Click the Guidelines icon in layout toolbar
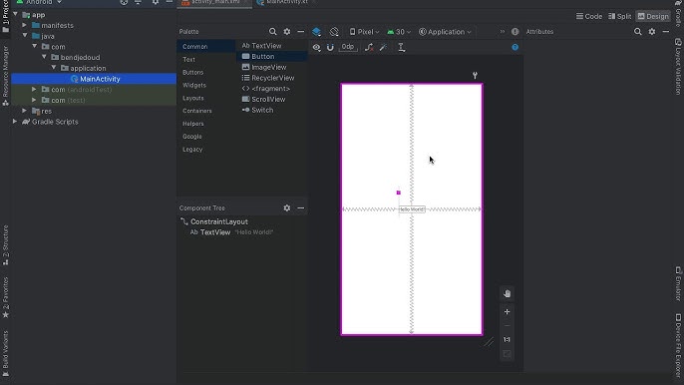 tap(401, 47)
